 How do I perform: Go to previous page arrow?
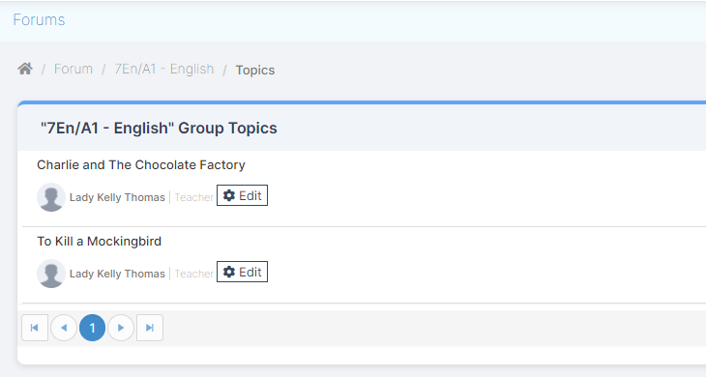tap(64, 328)
